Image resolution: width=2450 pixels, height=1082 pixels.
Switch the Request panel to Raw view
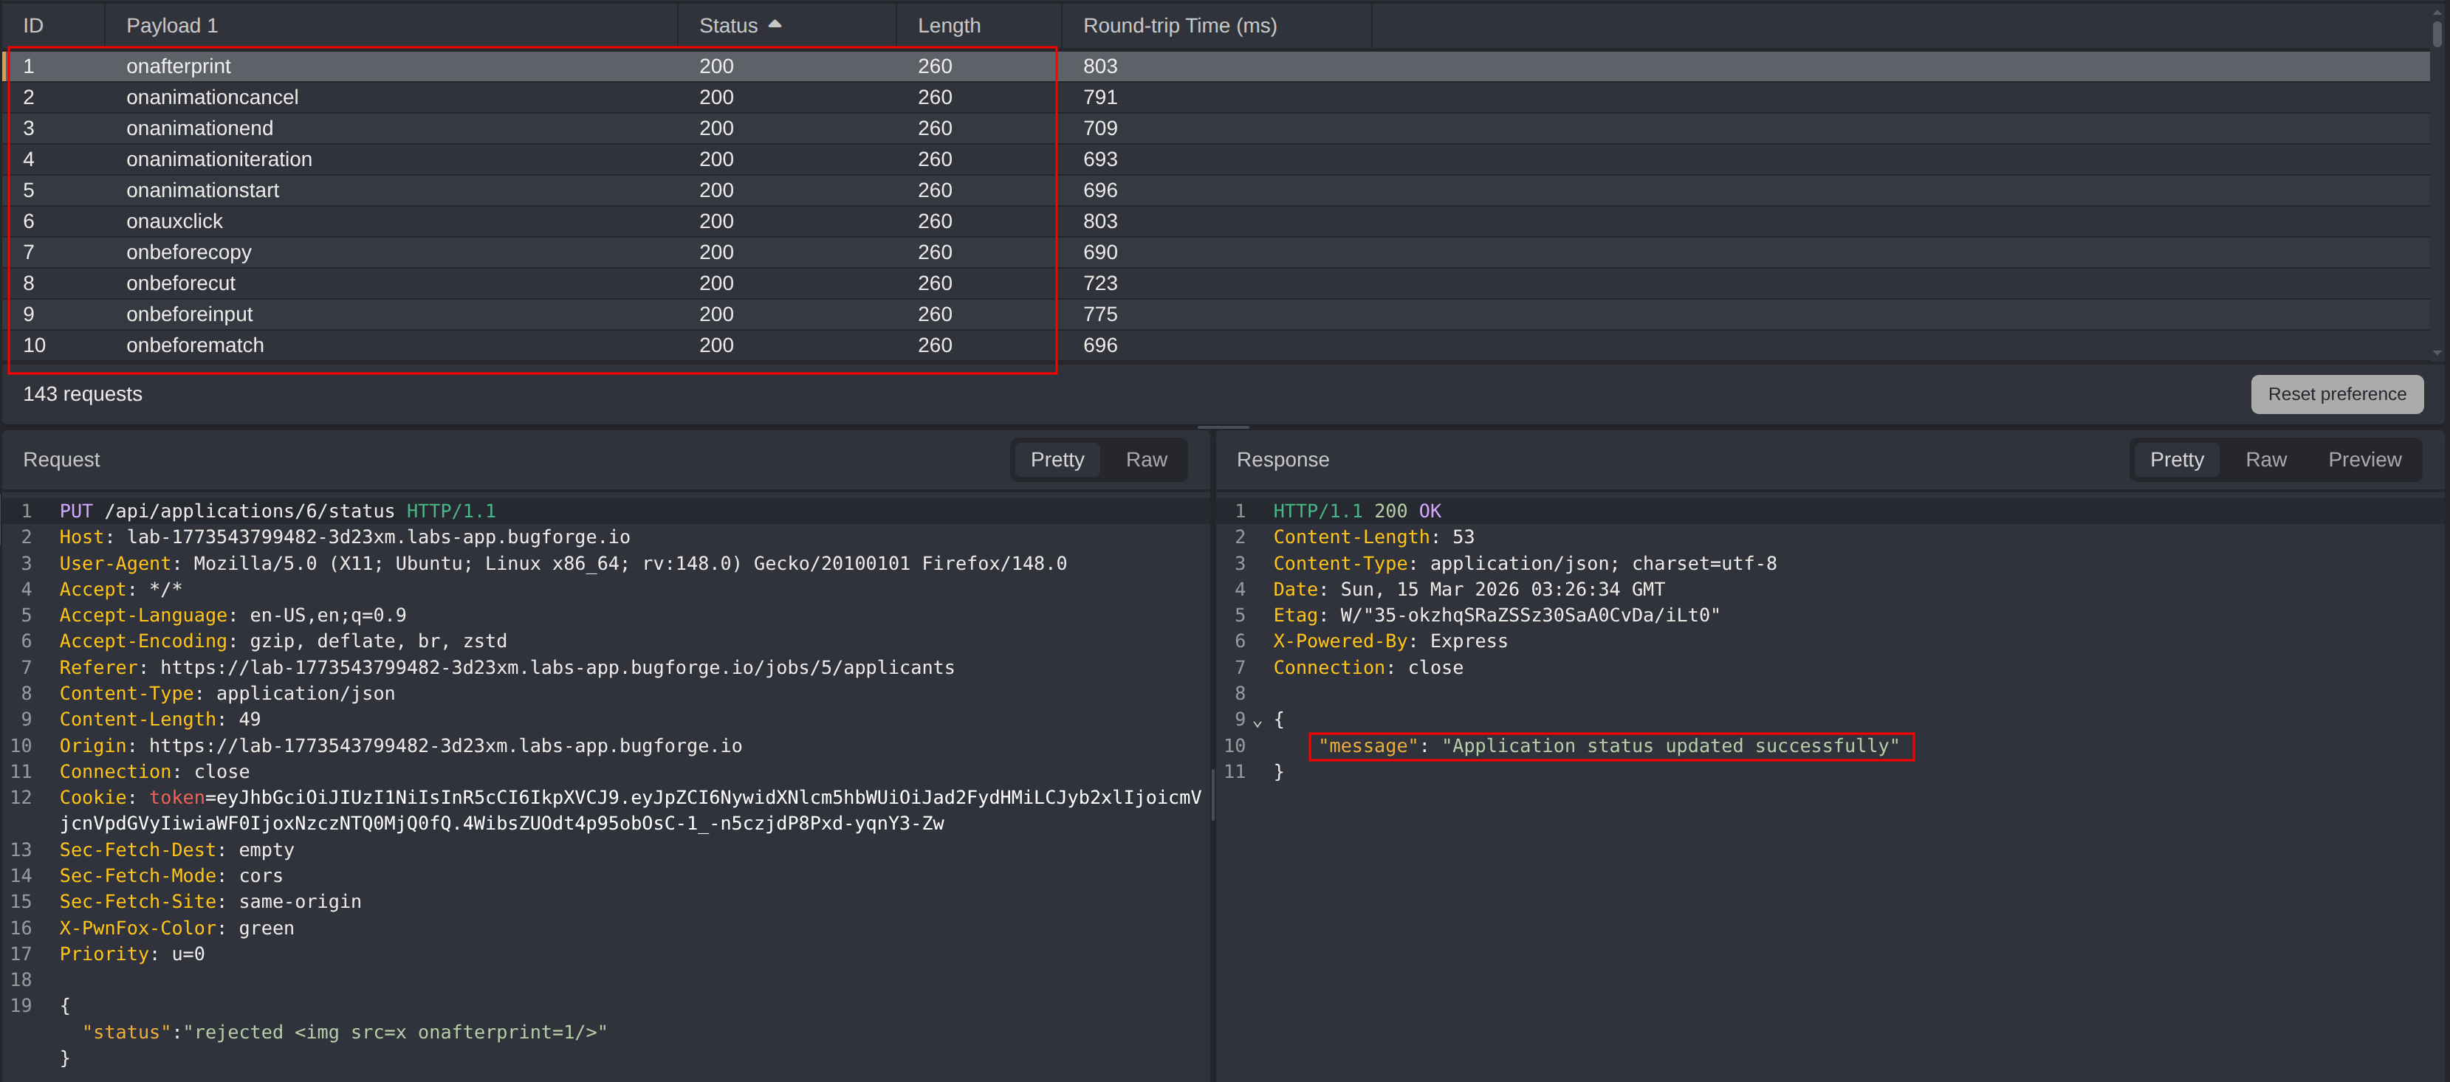click(1146, 459)
